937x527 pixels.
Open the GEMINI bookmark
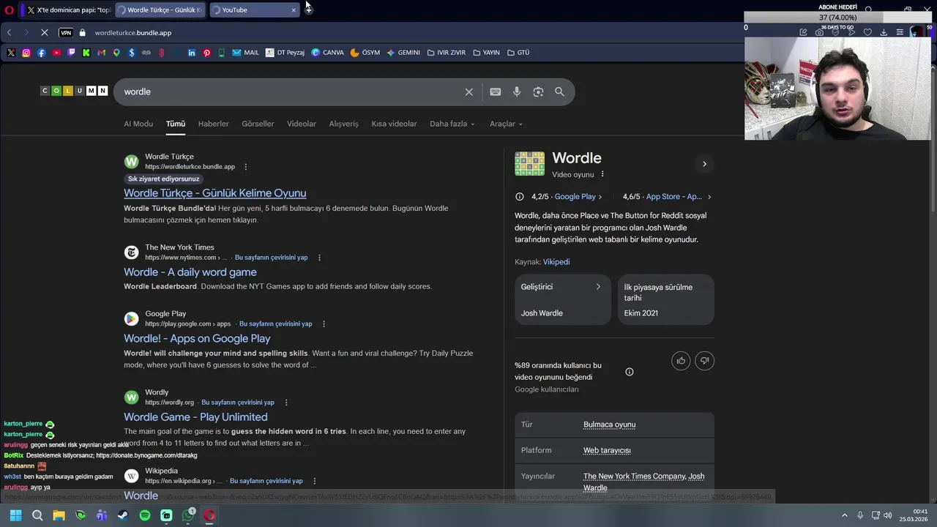tap(403, 53)
